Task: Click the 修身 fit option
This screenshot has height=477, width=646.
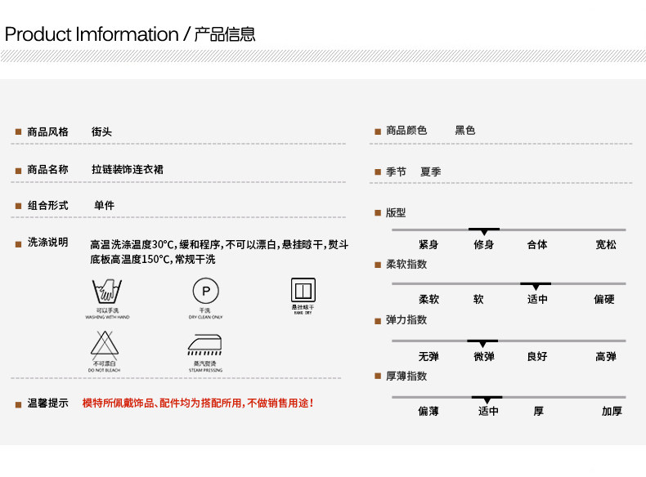Action: [484, 244]
